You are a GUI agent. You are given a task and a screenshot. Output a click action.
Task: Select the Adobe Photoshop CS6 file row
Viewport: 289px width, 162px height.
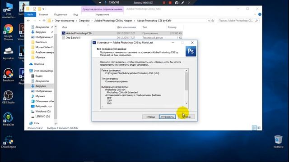pyautogui.click(x=122, y=33)
